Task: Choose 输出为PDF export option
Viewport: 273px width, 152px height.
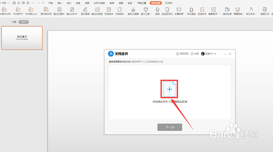Action: [x=72, y=11]
